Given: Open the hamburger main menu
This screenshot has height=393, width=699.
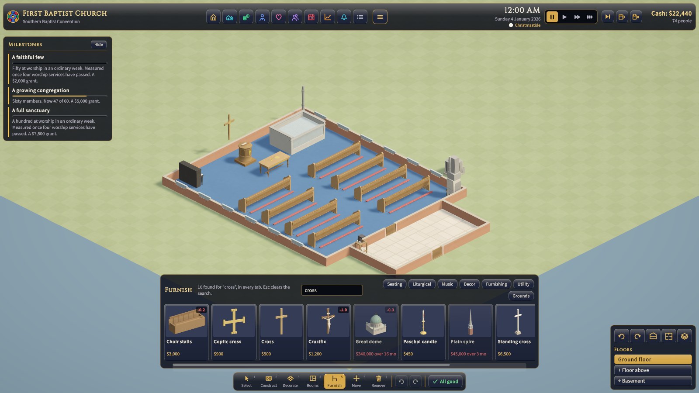Looking at the screenshot, I should tap(380, 17).
